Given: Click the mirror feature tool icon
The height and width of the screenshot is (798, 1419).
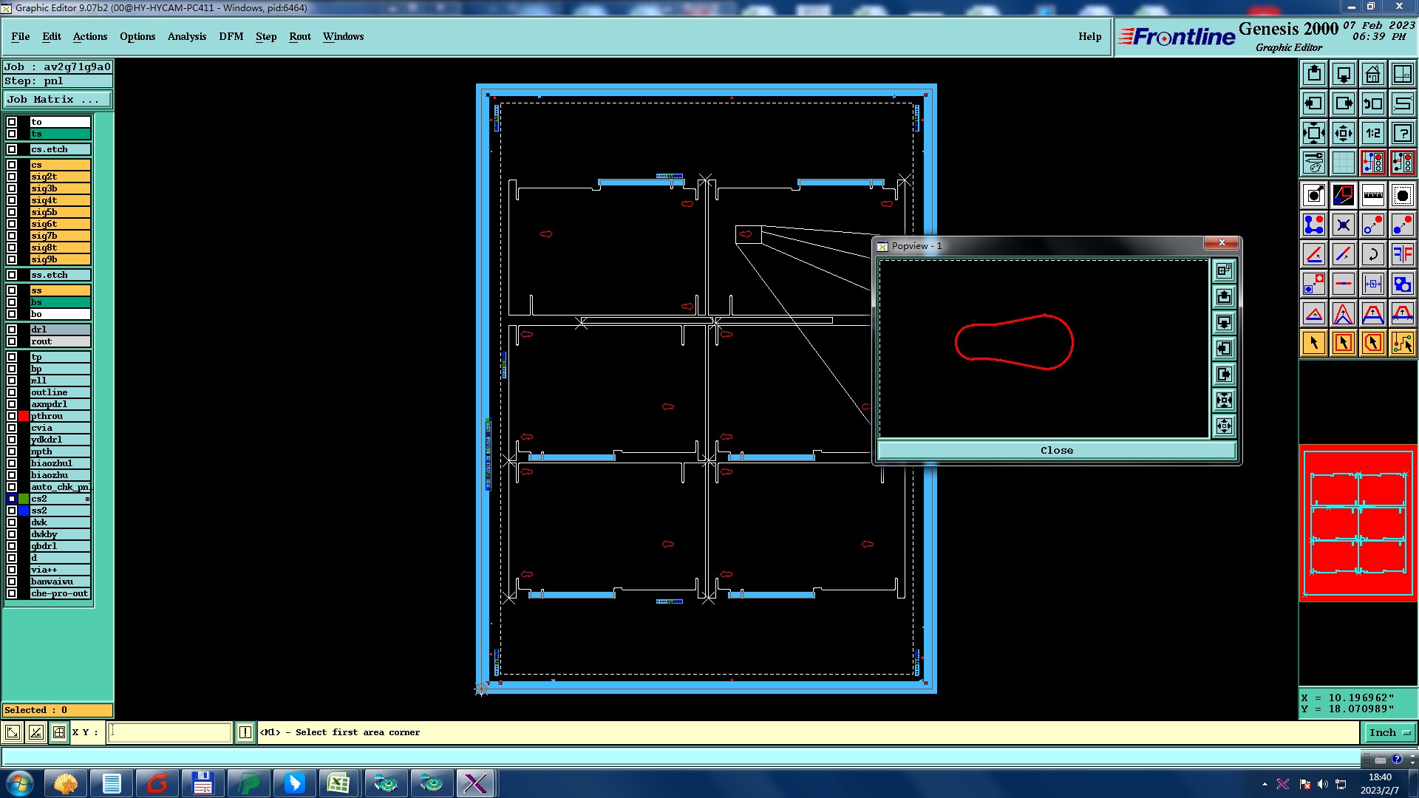Looking at the screenshot, I should coord(1402,254).
